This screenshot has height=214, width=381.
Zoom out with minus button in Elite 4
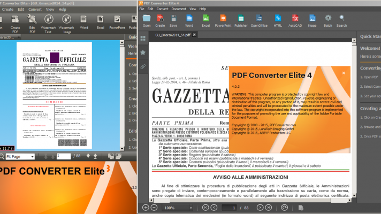coord(154,208)
